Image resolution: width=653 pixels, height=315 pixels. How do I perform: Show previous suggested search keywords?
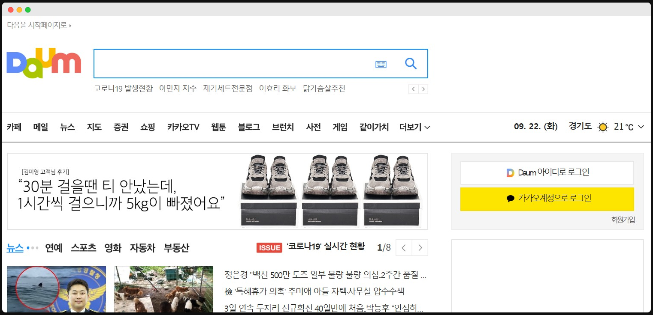[x=413, y=89]
